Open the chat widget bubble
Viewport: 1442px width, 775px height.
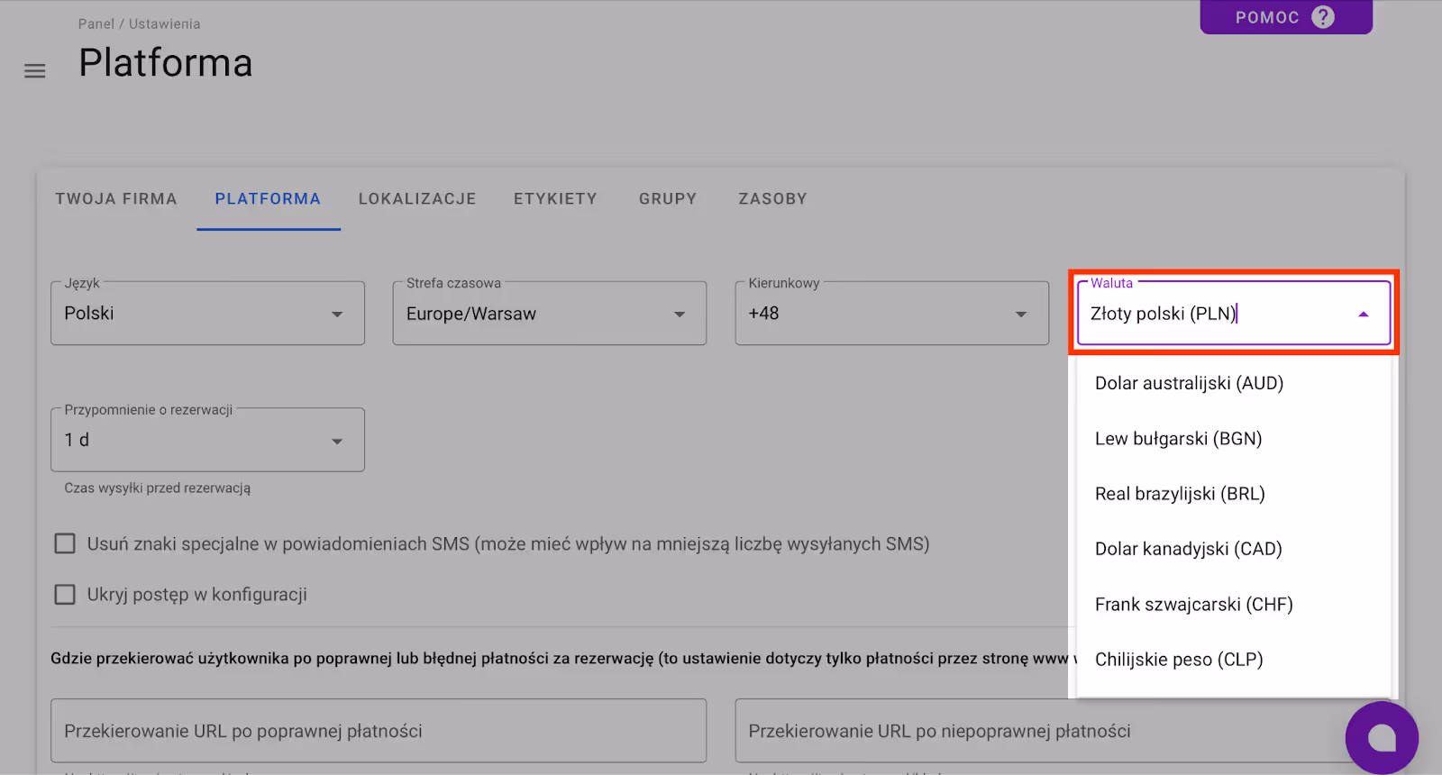point(1381,738)
